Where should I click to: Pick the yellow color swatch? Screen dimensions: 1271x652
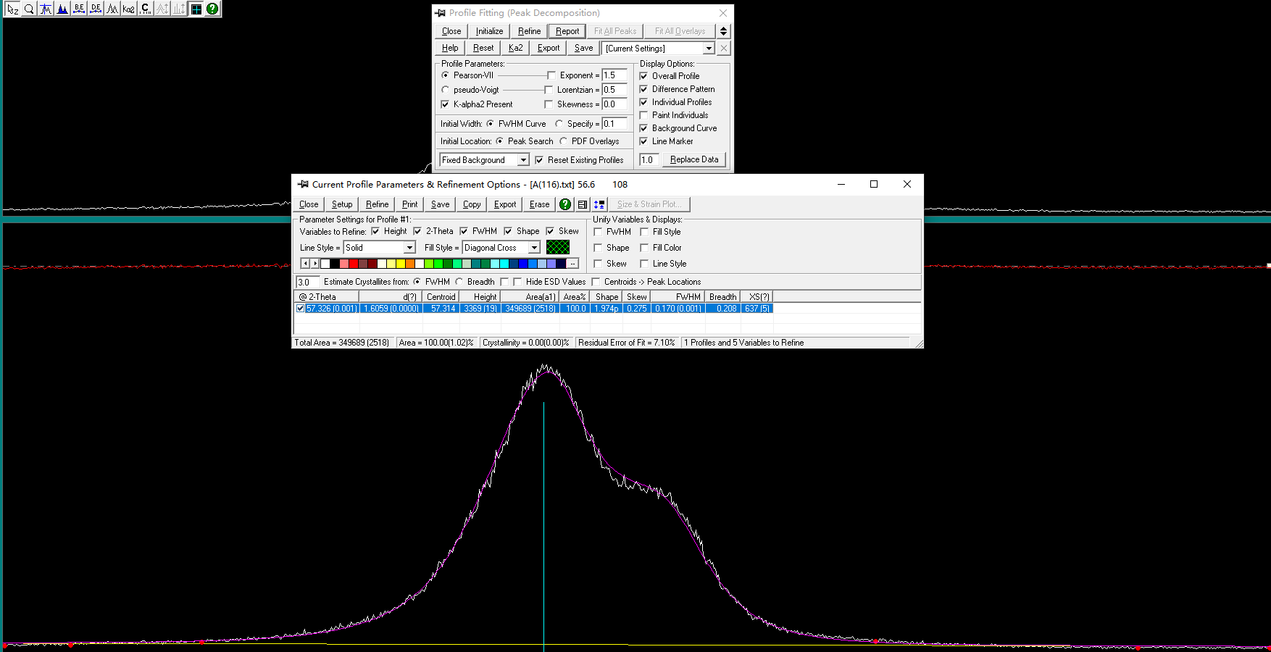click(x=401, y=264)
